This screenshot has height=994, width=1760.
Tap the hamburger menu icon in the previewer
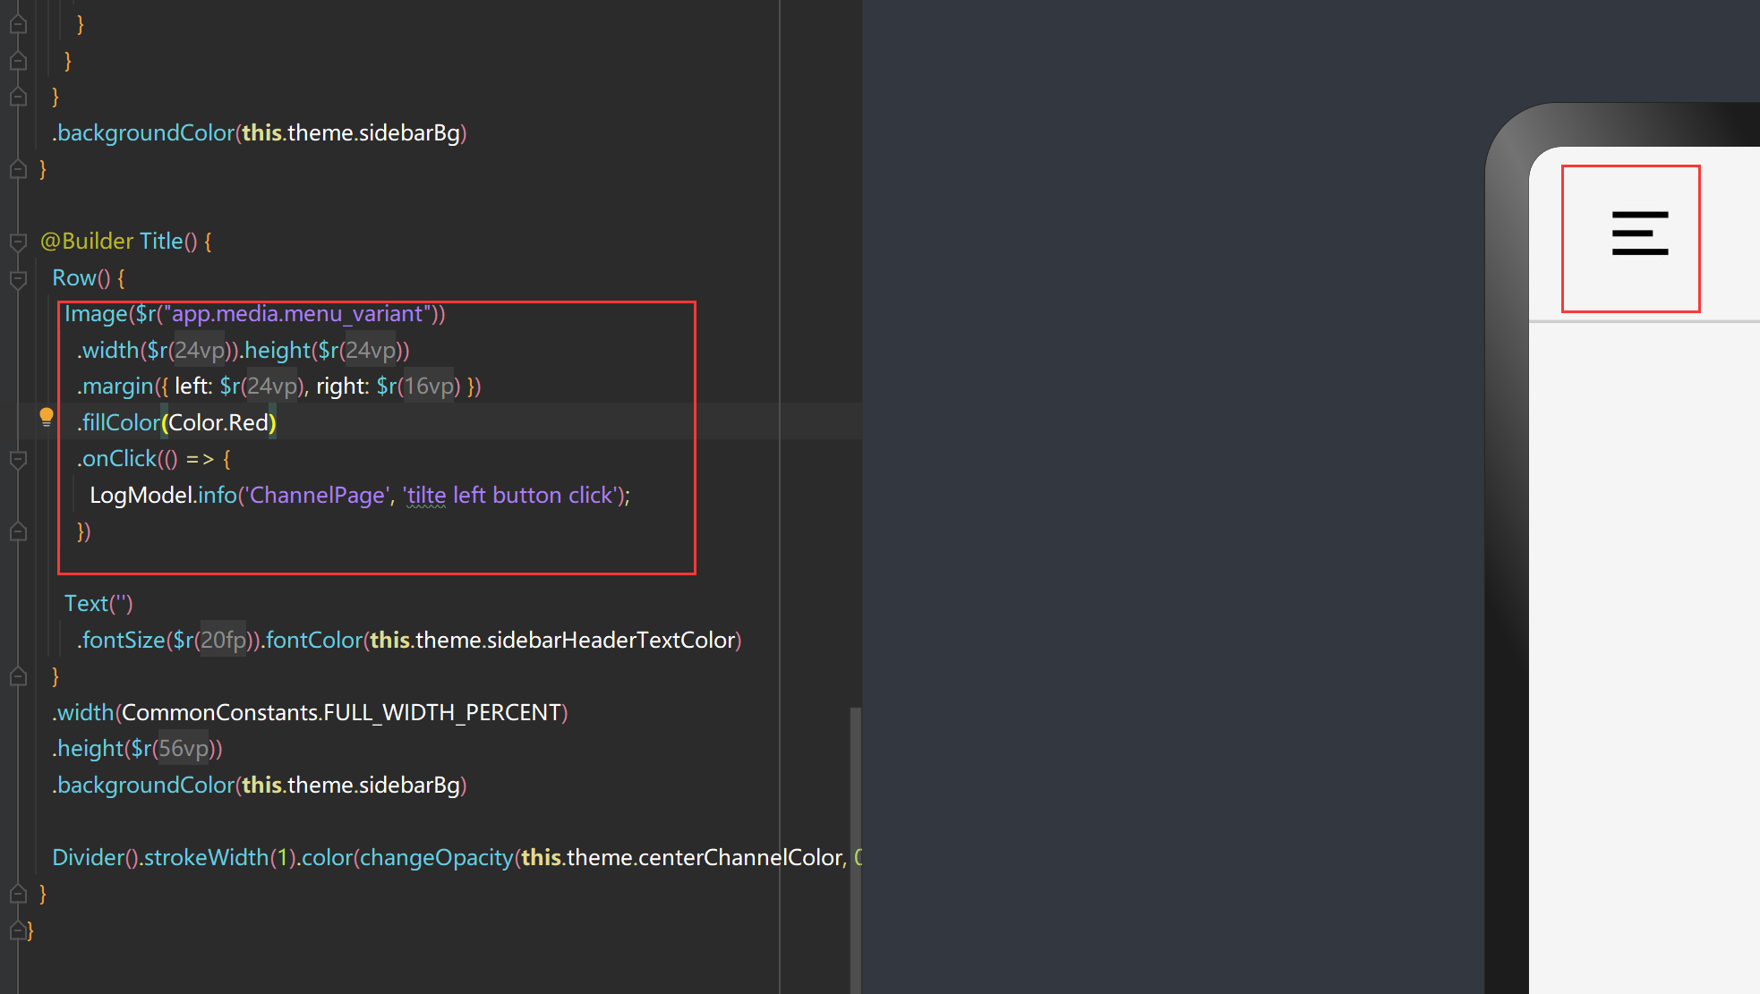click(x=1640, y=234)
